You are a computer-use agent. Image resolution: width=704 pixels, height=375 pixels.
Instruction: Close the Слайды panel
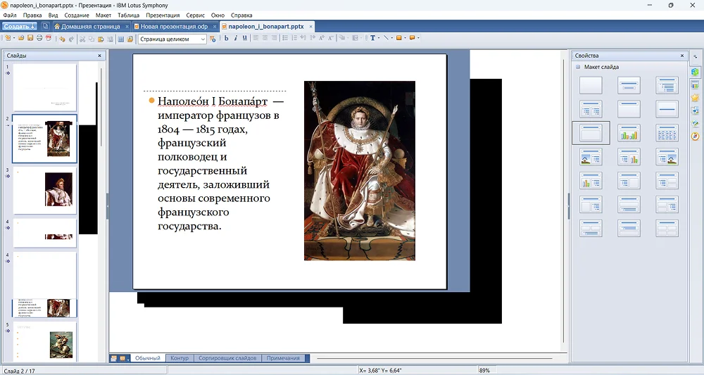100,56
